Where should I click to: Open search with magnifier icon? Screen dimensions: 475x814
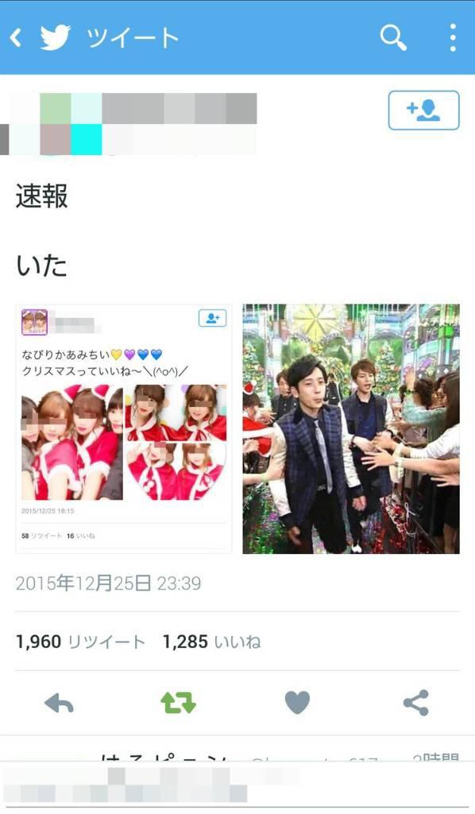click(393, 37)
